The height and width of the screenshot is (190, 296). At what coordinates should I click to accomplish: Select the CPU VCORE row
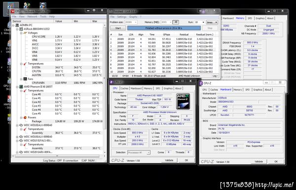pos(58,37)
